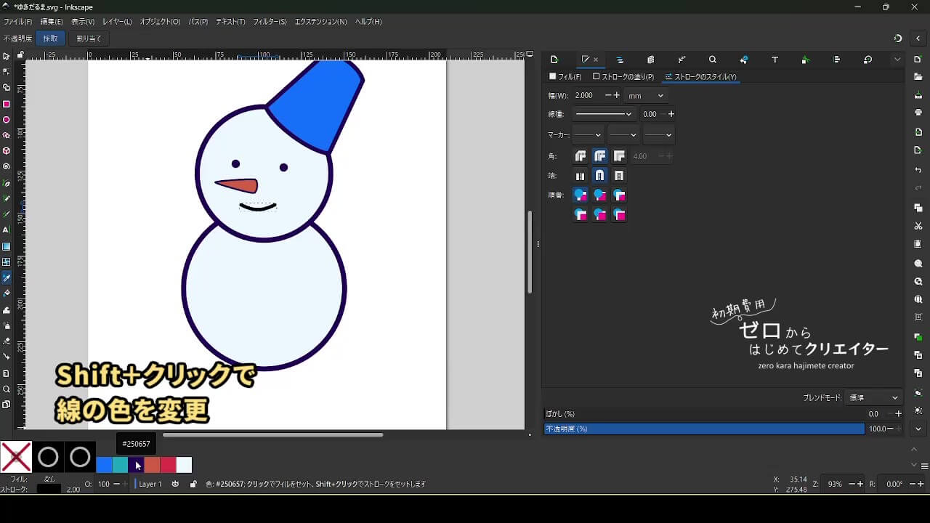Click the undo arrow in command bar
Image resolution: width=930 pixels, height=523 pixels.
point(918,170)
